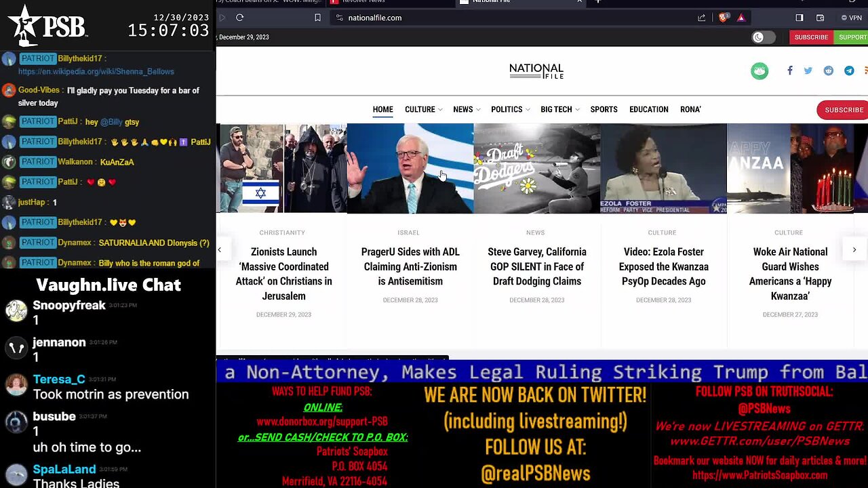This screenshot has width=868, height=488.
Task: Open Brave Rewards triangle icon
Action: [741, 18]
